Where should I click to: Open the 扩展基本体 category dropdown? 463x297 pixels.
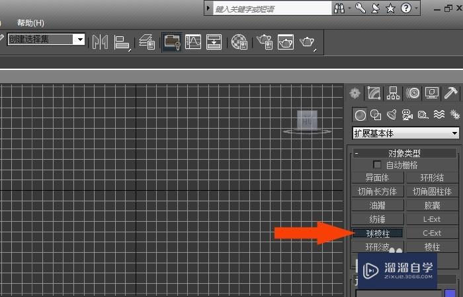405,133
